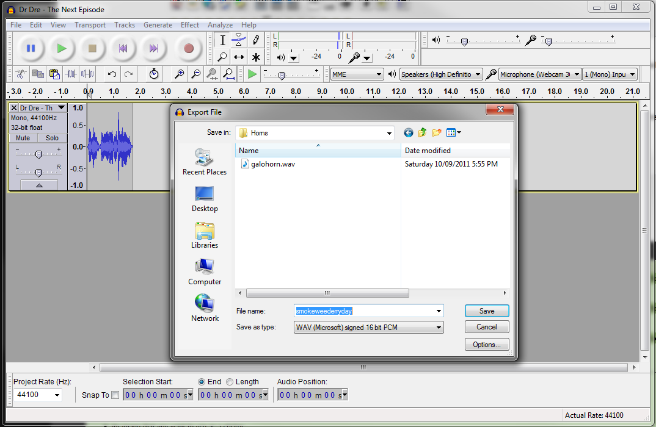Click the Undo arrow icon

pyautogui.click(x=112, y=74)
